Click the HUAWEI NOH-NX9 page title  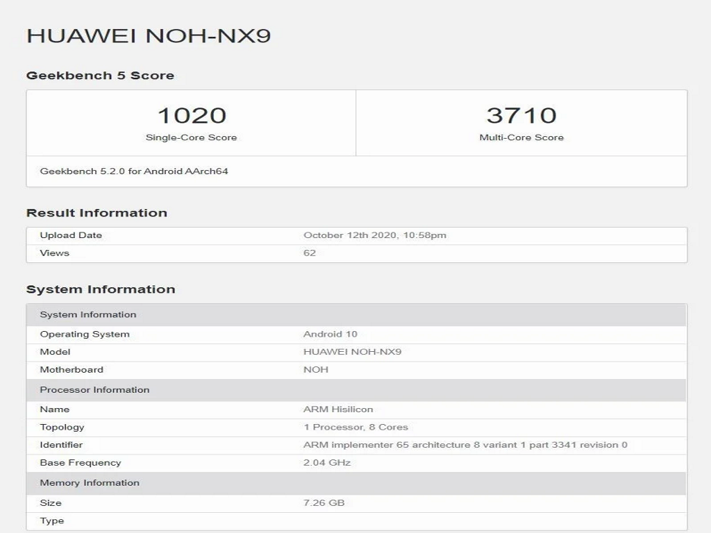pos(149,36)
